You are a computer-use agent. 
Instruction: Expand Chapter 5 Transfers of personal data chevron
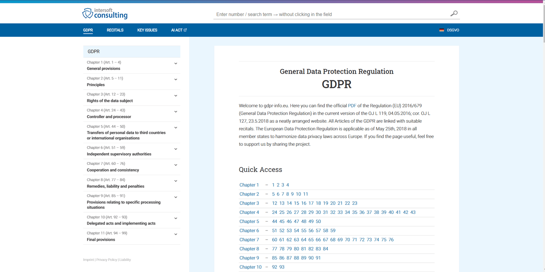(176, 128)
